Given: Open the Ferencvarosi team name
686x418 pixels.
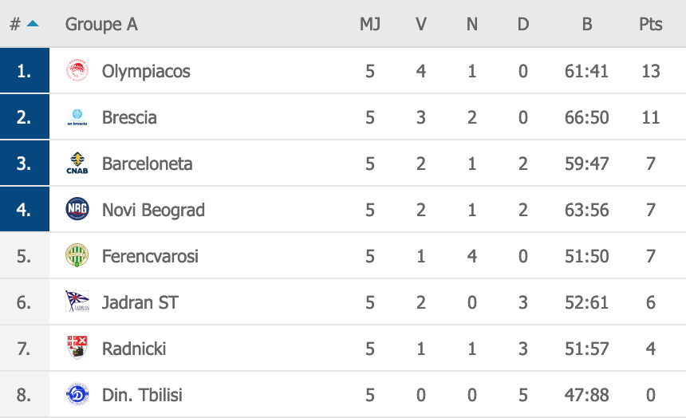Looking at the screenshot, I should coord(150,256).
